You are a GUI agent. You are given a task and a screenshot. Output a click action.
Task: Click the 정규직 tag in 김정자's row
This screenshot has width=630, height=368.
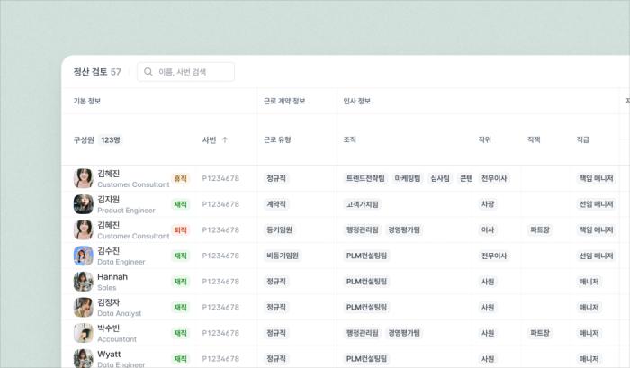tap(276, 307)
